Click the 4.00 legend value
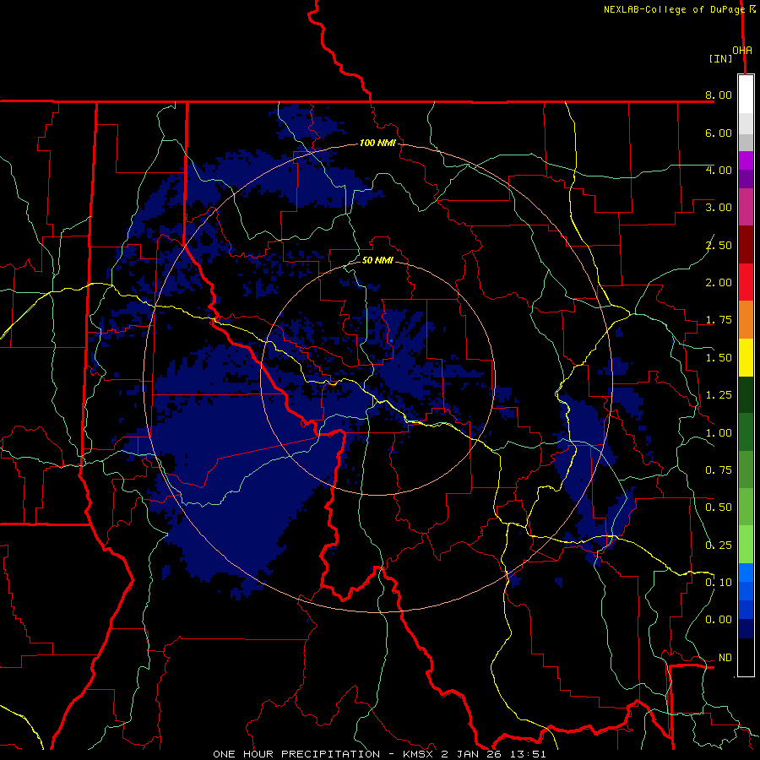760x760 pixels. [719, 170]
